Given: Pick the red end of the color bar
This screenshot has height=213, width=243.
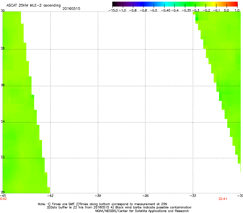Looking at the screenshot, I should (236, 4).
